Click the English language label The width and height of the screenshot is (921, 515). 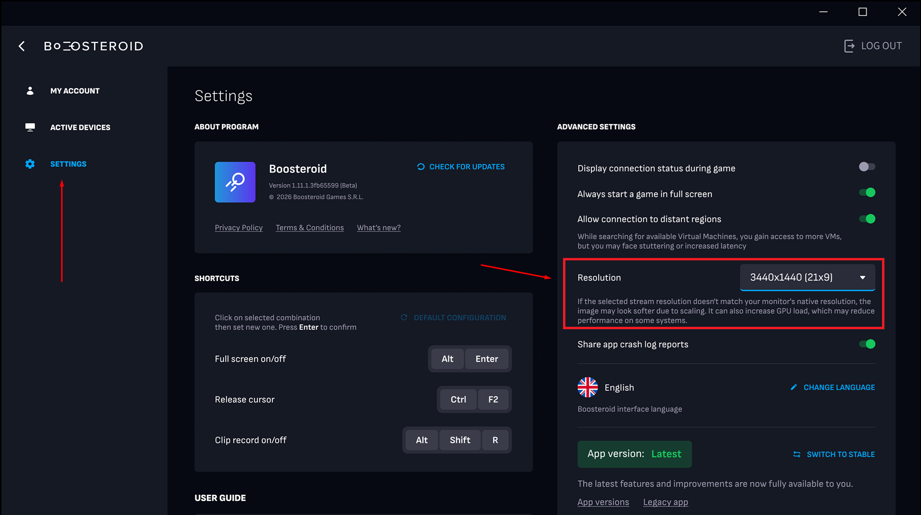point(619,387)
